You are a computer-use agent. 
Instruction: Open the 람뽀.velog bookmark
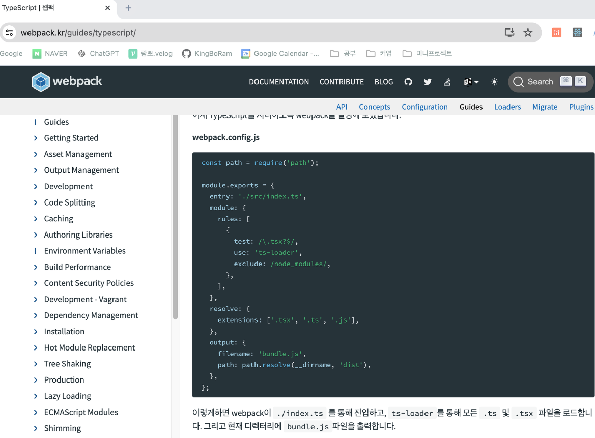click(x=150, y=54)
